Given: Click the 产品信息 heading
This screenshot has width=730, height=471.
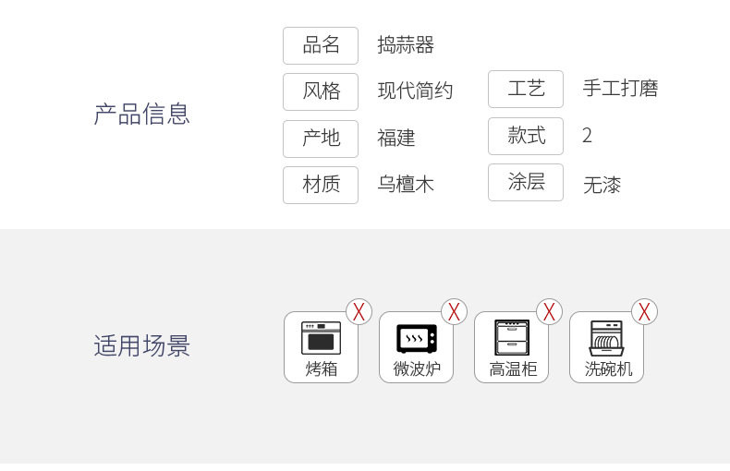Looking at the screenshot, I should pyautogui.click(x=142, y=114).
